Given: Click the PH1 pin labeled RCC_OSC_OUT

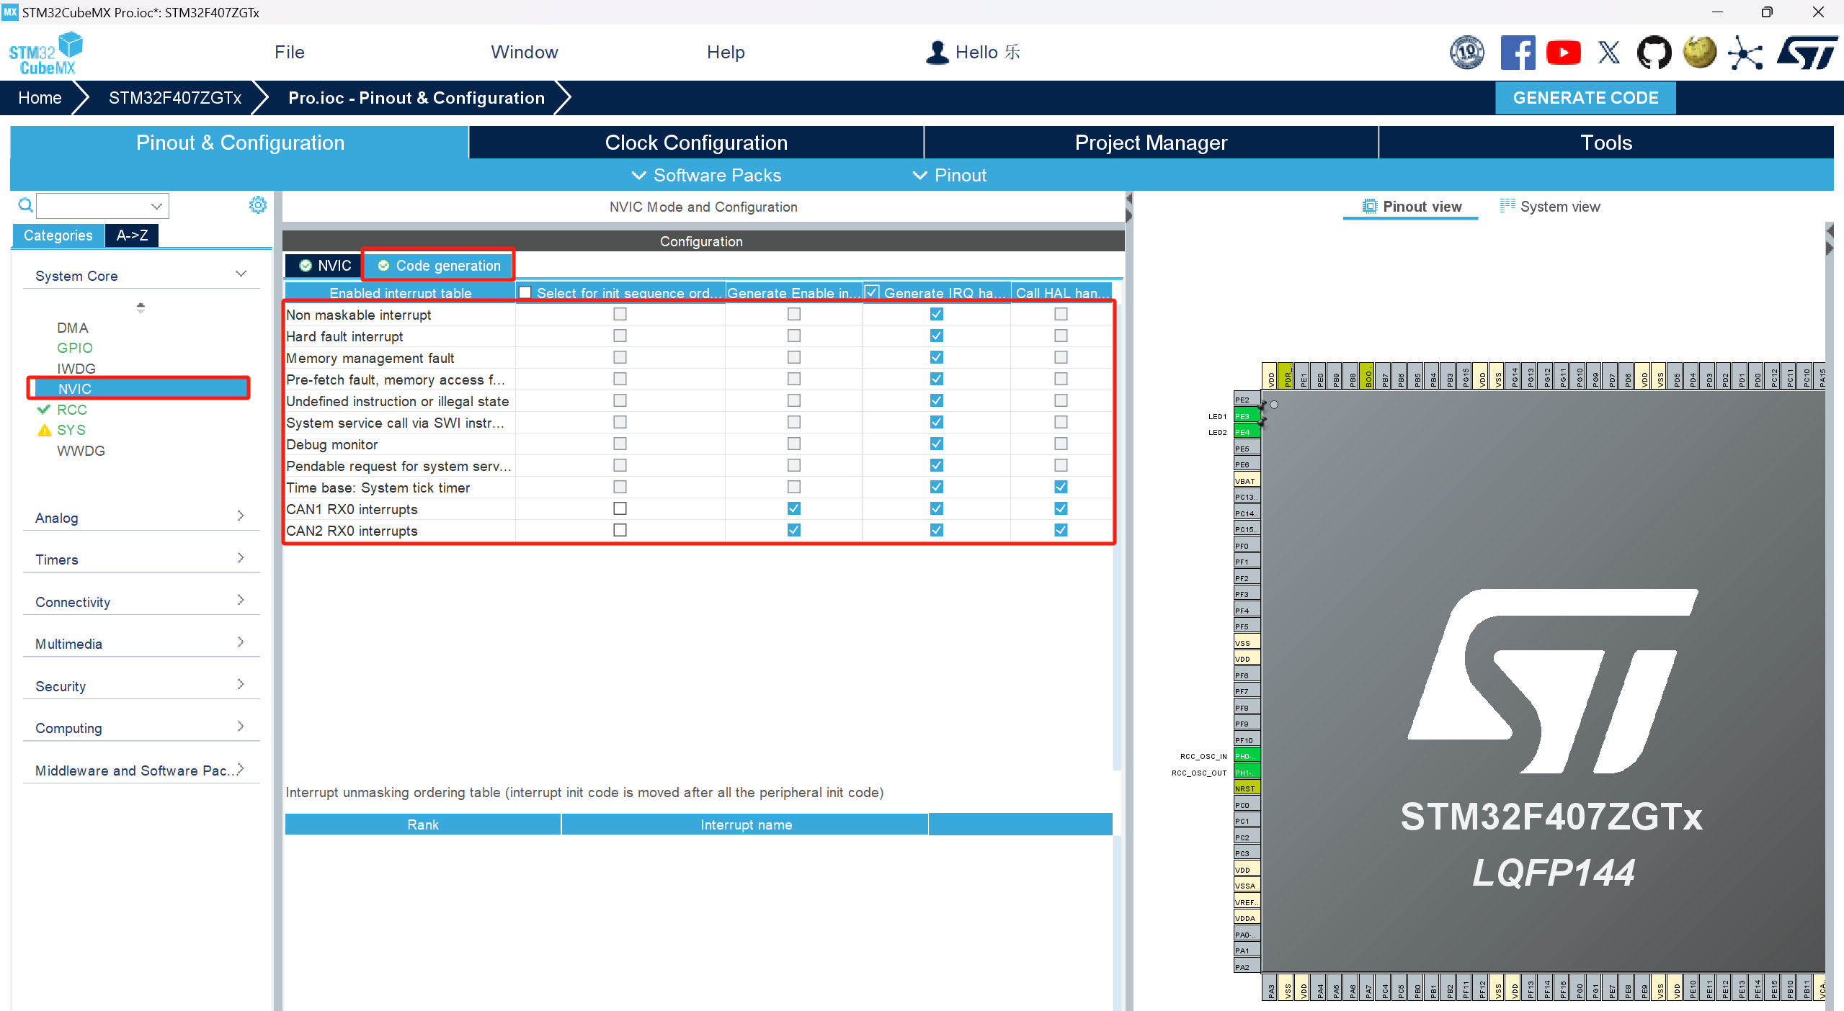Looking at the screenshot, I should (x=1247, y=773).
